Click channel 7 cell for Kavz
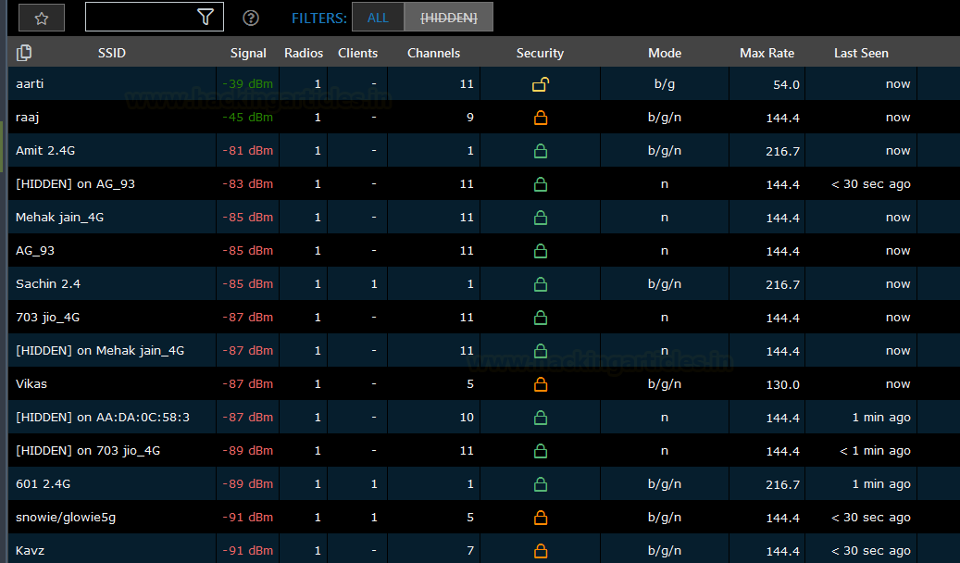This screenshot has width=960, height=563. [x=470, y=551]
